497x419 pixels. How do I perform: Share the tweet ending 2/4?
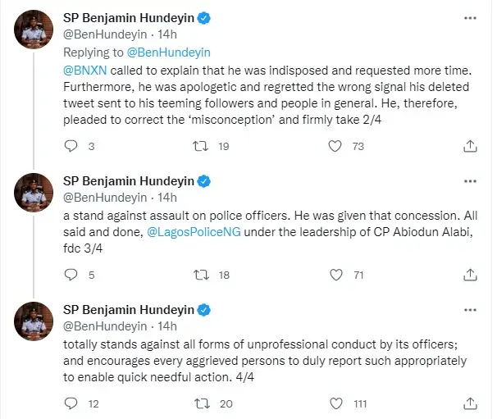coord(469,147)
